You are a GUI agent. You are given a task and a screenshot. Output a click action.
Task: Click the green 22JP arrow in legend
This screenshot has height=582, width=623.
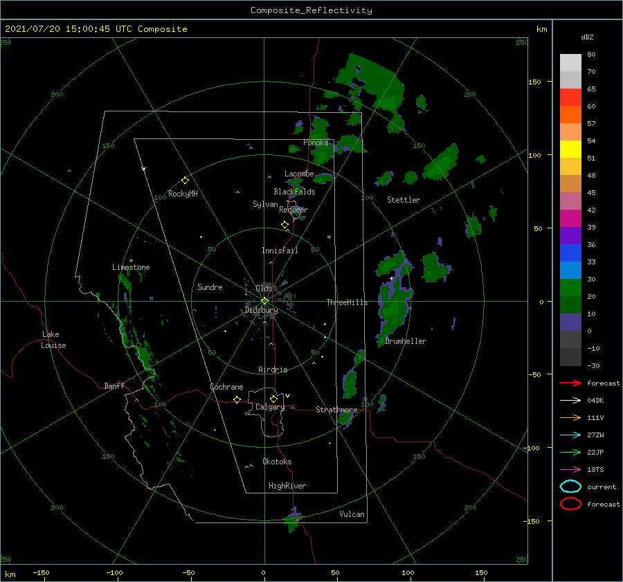pos(570,452)
